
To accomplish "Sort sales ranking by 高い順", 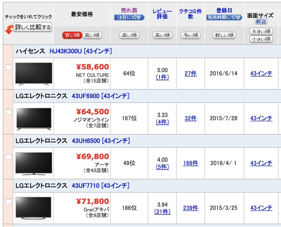I will point(129,35).
